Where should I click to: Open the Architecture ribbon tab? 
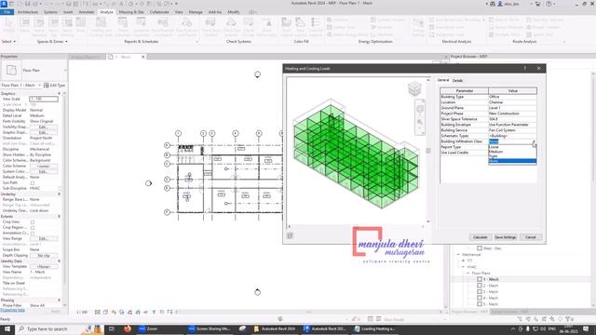[28, 12]
